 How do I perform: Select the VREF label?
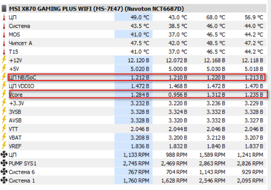[x=15, y=146]
